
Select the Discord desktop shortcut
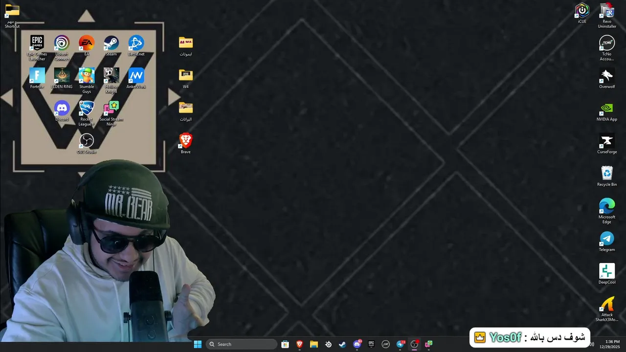[62, 111]
